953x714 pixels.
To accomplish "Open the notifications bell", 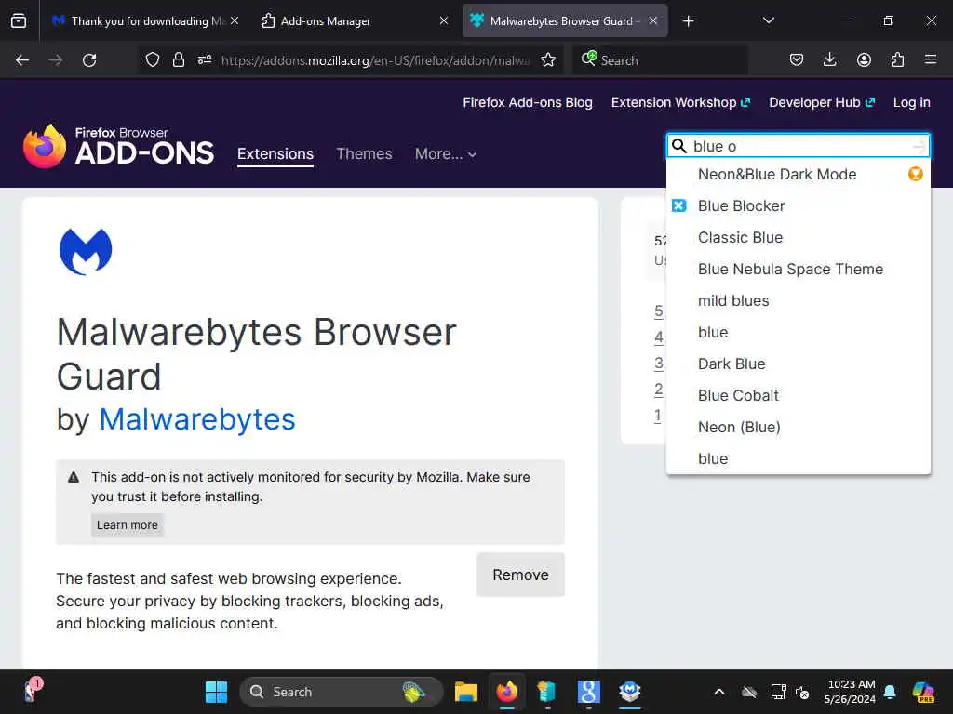I will 890,692.
